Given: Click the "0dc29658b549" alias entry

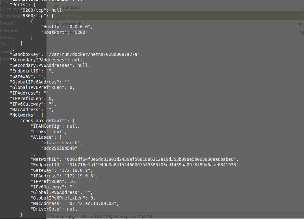Looking at the screenshot, I should (x=59, y=148).
